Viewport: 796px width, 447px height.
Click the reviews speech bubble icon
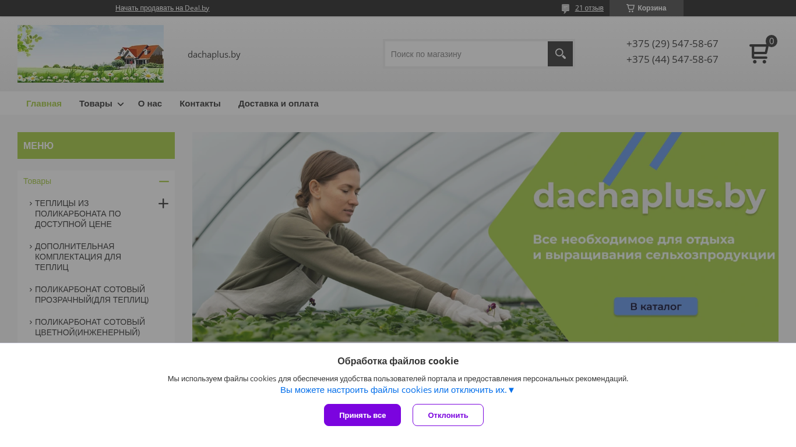point(565,8)
